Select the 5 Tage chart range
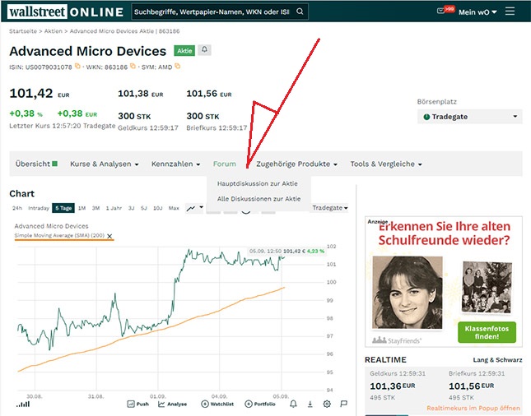The image size is (531, 416). pos(63,208)
